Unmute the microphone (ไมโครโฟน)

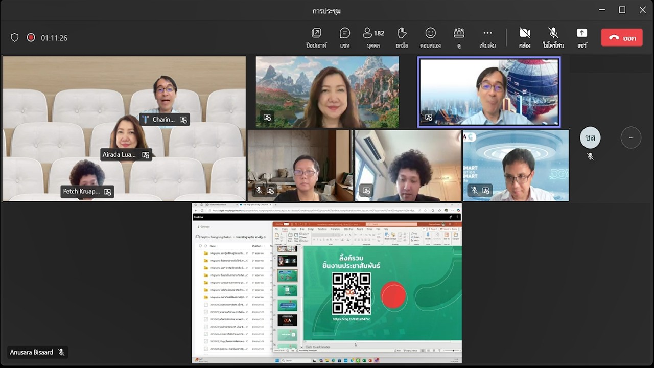(553, 38)
